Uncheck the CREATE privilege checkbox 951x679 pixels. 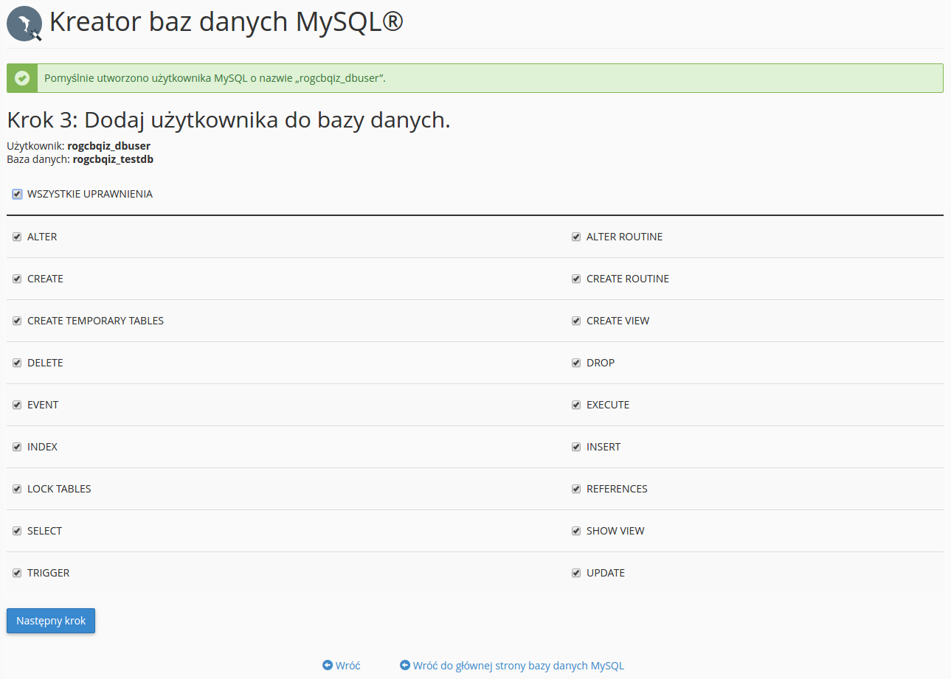17,279
